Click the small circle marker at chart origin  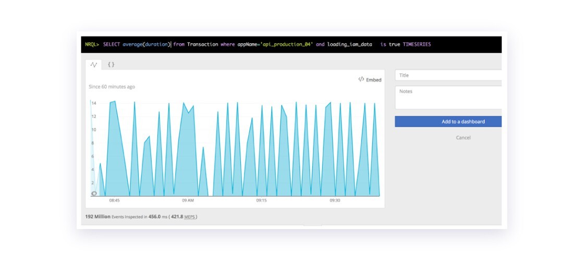pos(94,194)
